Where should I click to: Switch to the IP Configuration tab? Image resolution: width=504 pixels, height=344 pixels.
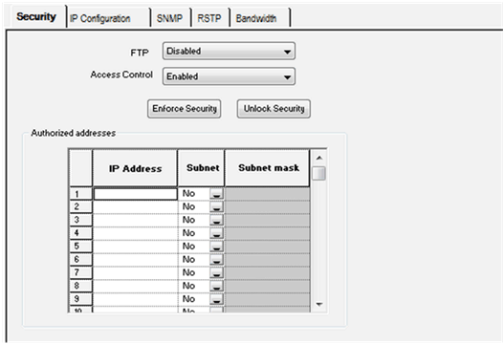tap(100, 18)
